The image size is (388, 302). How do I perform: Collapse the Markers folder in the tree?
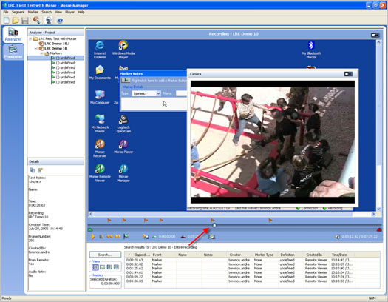coord(41,53)
